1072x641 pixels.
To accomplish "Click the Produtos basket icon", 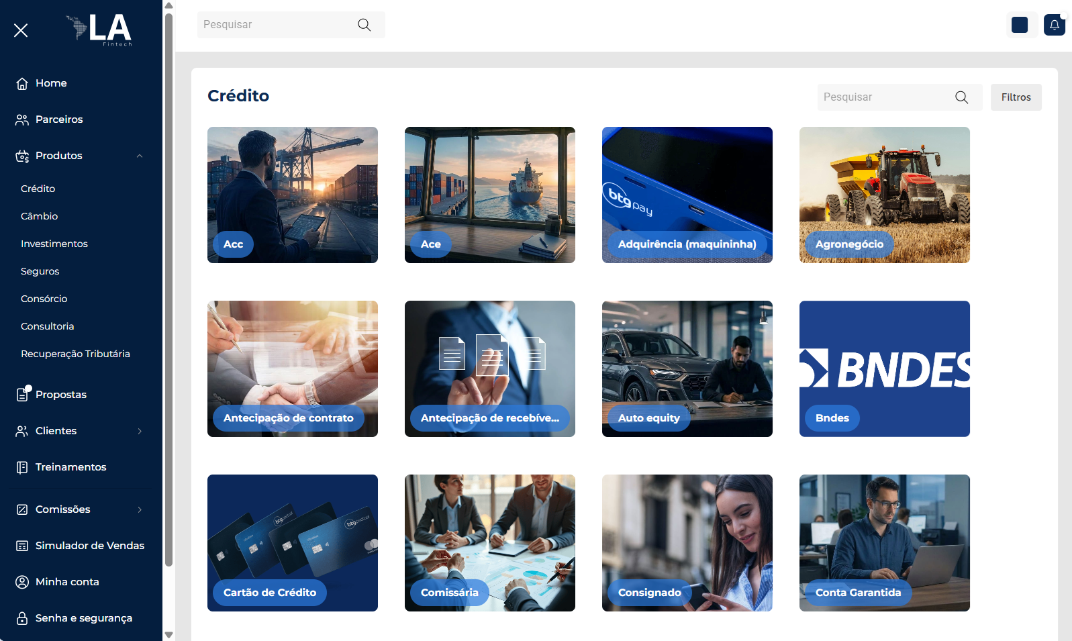I will 22,156.
